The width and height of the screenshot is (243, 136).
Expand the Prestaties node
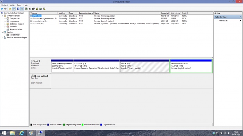tap(5, 27)
